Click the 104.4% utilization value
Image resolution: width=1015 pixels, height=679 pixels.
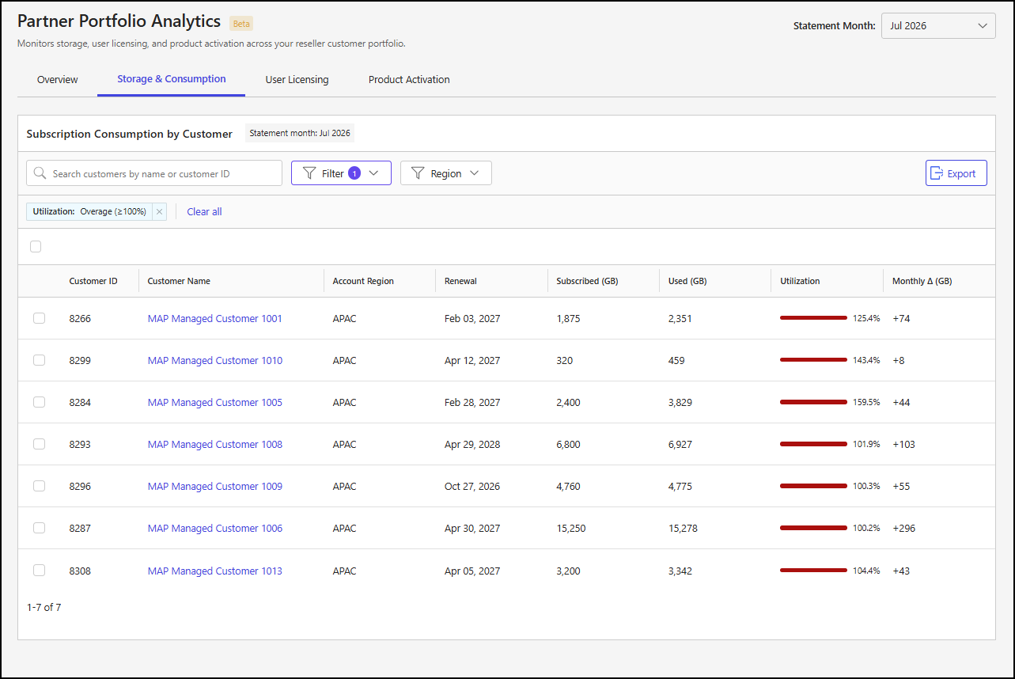pyautogui.click(x=866, y=571)
